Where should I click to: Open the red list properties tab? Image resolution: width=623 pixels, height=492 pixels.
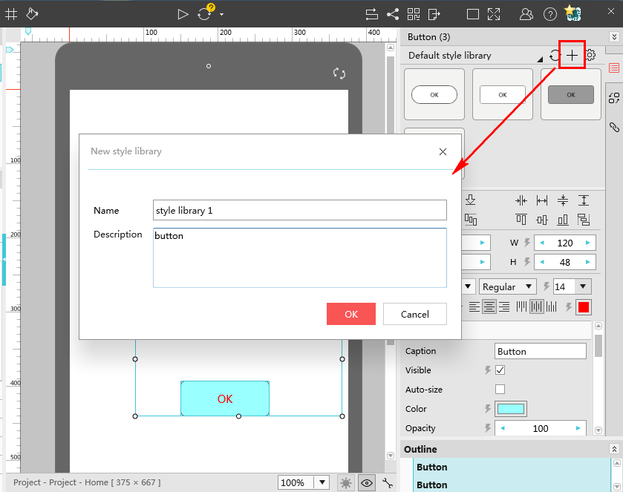point(614,68)
